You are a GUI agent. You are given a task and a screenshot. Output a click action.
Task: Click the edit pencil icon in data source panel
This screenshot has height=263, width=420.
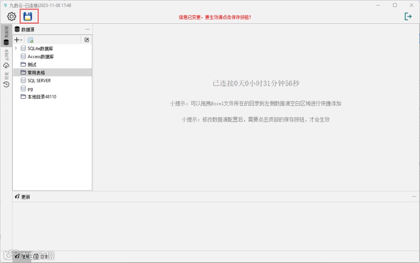click(86, 39)
